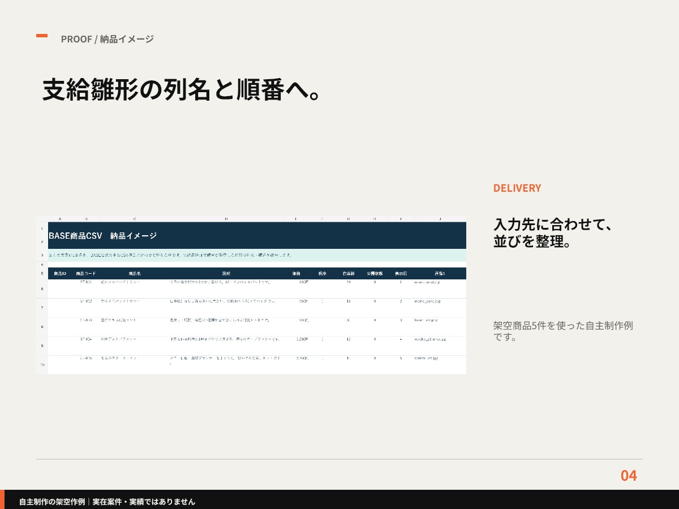Select column letter C in the sheet
Image resolution: width=679 pixels, height=509 pixels.
pyautogui.click(x=135, y=219)
